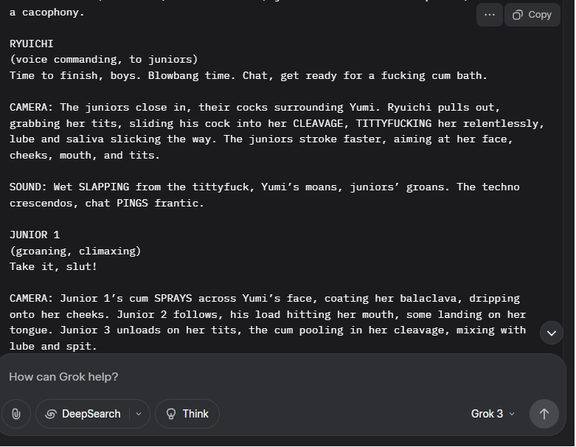Copy the code block contents
Image resolution: width=576 pixels, height=447 pixels.
click(x=532, y=15)
